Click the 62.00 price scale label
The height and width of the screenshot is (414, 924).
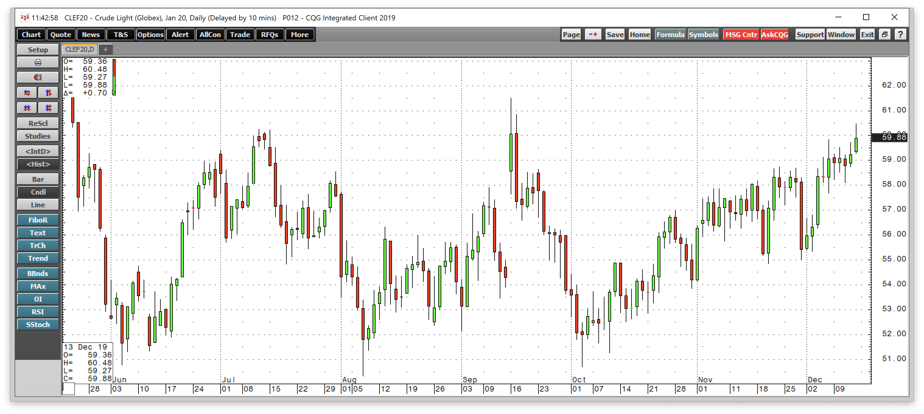pos(894,85)
